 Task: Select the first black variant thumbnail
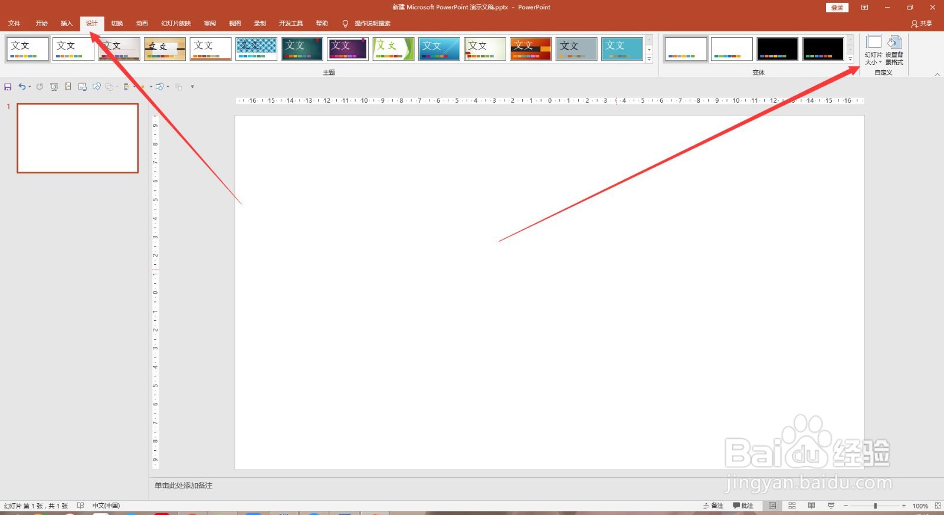(777, 49)
